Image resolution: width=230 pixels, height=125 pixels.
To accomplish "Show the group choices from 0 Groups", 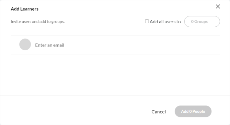I will tap(202, 22).
